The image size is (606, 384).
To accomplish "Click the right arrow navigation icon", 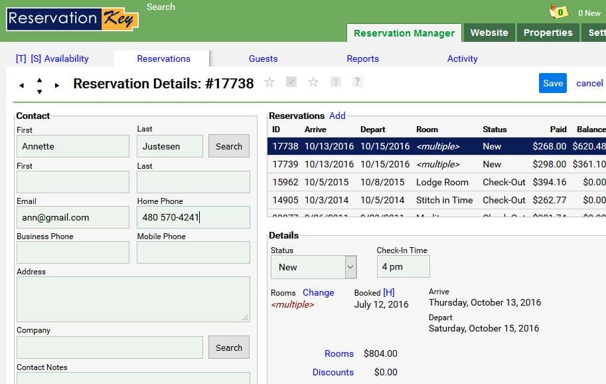I will click(57, 85).
